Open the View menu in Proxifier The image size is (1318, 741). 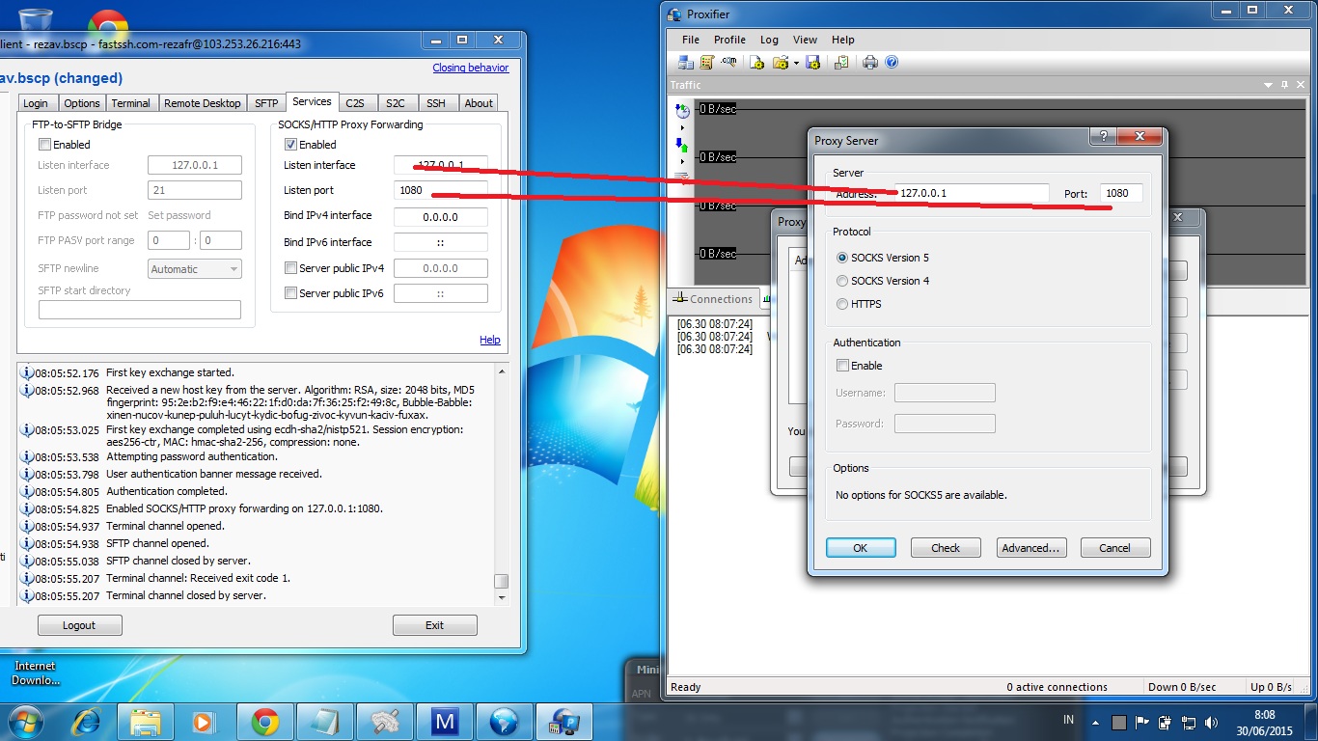pyautogui.click(x=805, y=40)
